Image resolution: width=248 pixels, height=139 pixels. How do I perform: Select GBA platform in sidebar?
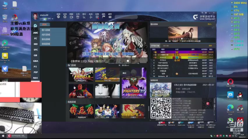point(35,61)
